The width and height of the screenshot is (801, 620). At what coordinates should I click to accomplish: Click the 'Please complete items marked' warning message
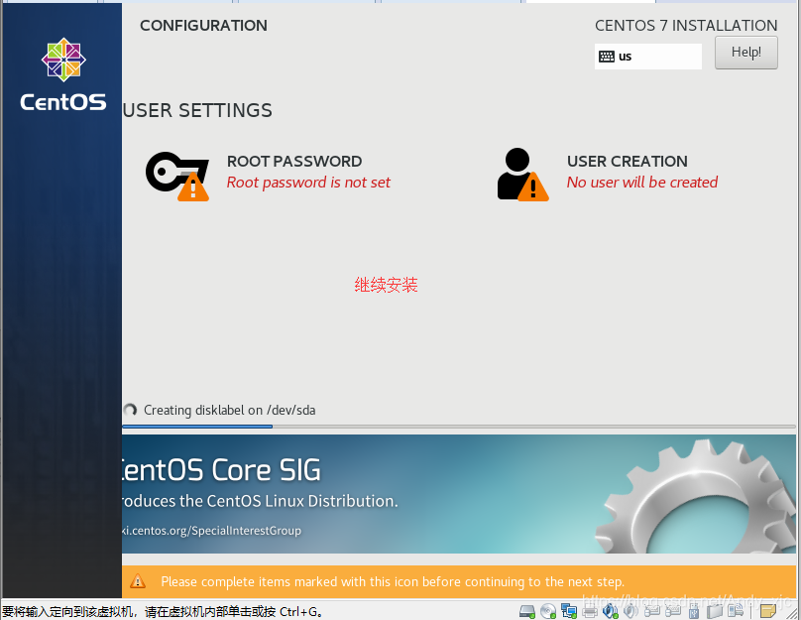tap(393, 581)
